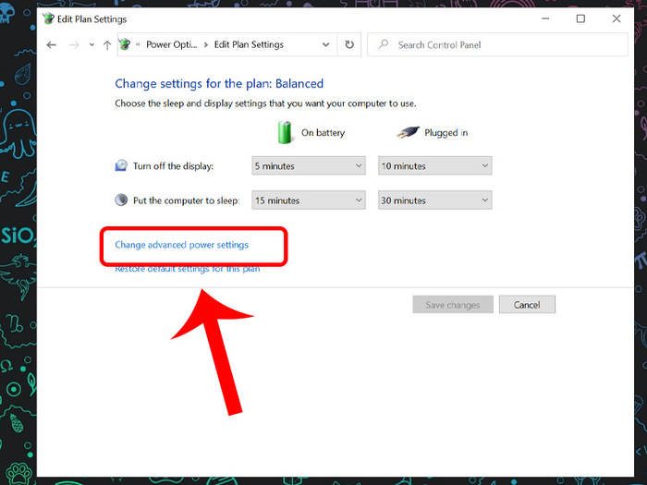Expand address bar history dropdown

pyautogui.click(x=325, y=44)
